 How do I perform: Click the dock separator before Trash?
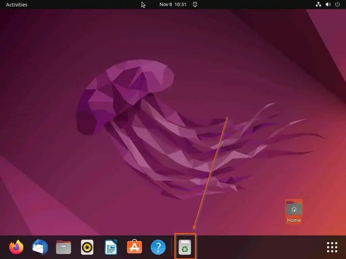(171, 248)
